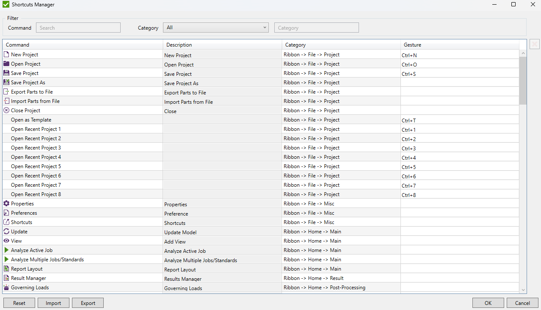Click the Close Project circled X icon
The image size is (541, 310).
(x=6, y=110)
